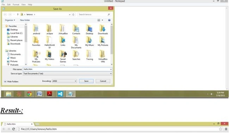Open the Tracing folder

point(89,55)
